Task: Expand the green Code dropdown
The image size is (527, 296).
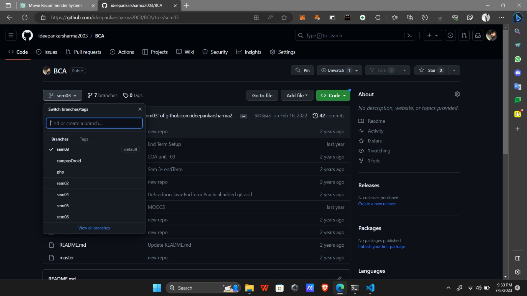Action: pyautogui.click(x=333, y=95)
